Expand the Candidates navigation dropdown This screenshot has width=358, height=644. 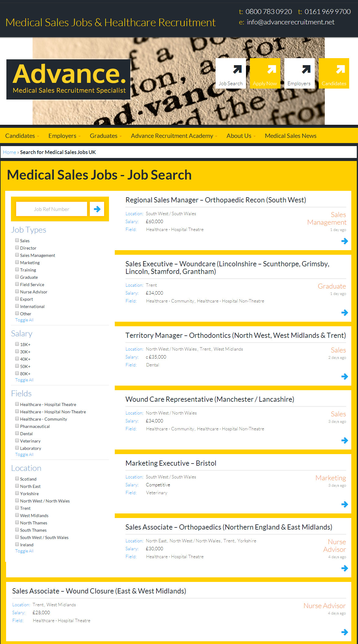click(x=22, y=136)
